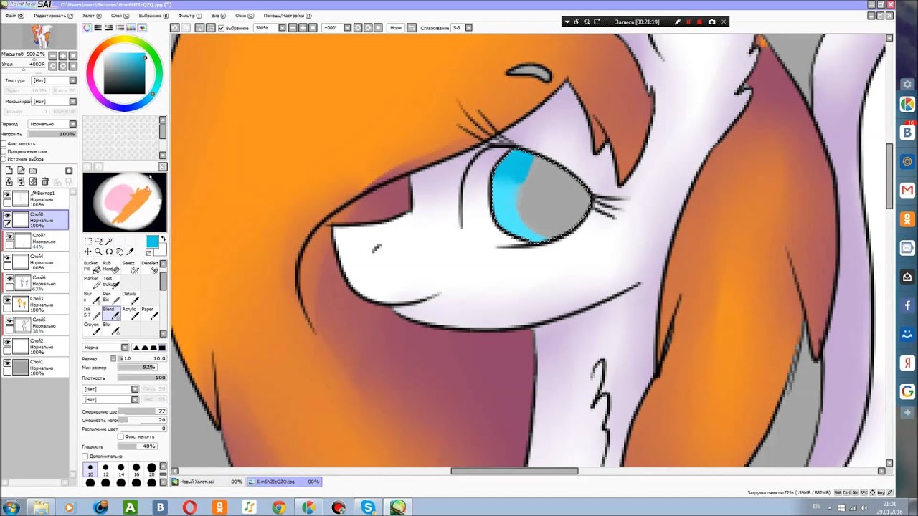Select the Acrylic brush tool

pos(130,312)
